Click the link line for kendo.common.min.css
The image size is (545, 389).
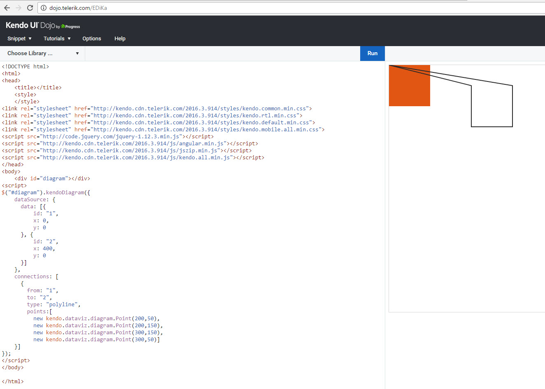pos(157,109)
